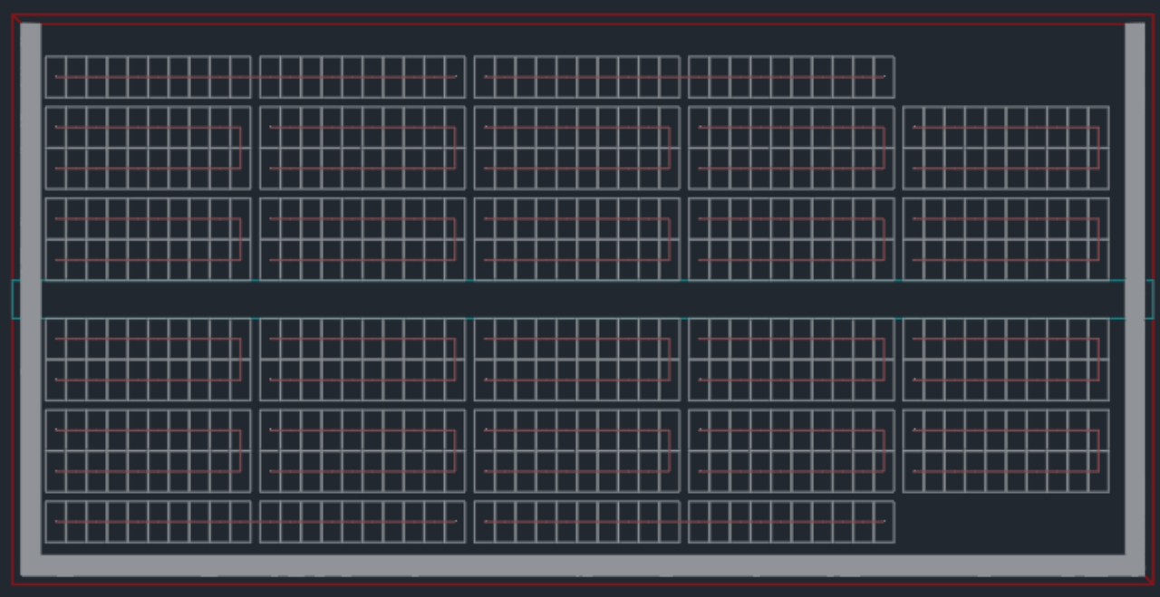Select the first single-row panel block in top row
Screen dimensions: 1160x597
click(x=148, y=77)
